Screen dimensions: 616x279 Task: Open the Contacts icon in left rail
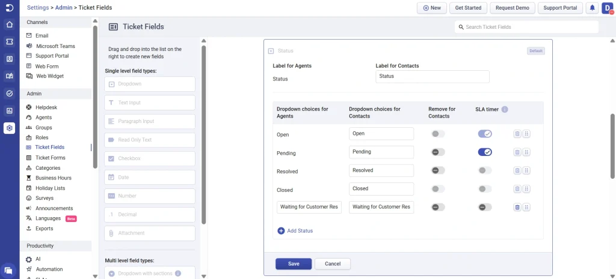10,59
